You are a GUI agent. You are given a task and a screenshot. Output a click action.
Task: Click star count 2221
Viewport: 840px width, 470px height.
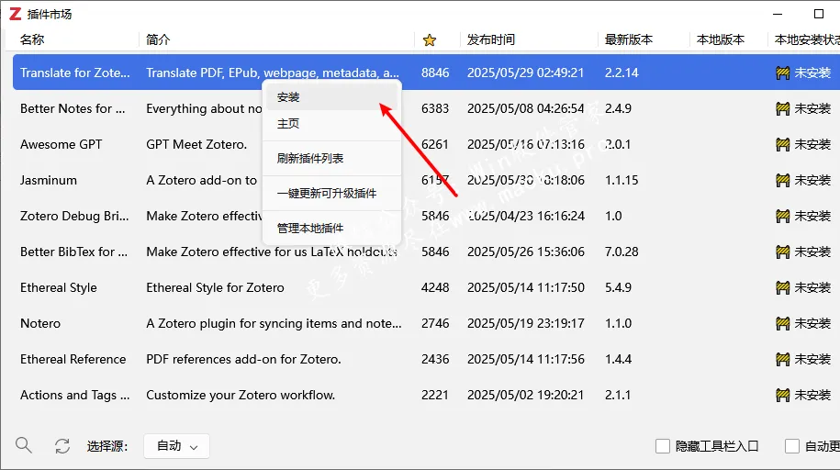(434, 396)
